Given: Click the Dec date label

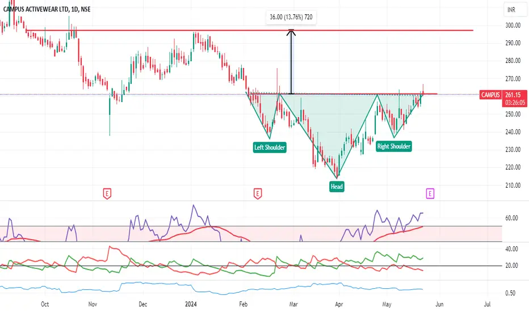Looking at the screenshot, I should 142,304.
